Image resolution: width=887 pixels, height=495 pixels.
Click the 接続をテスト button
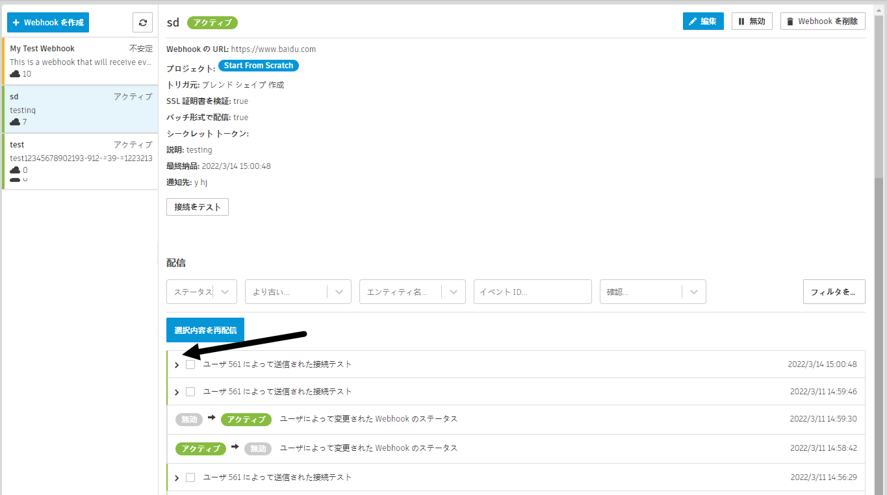click(198, 207)
